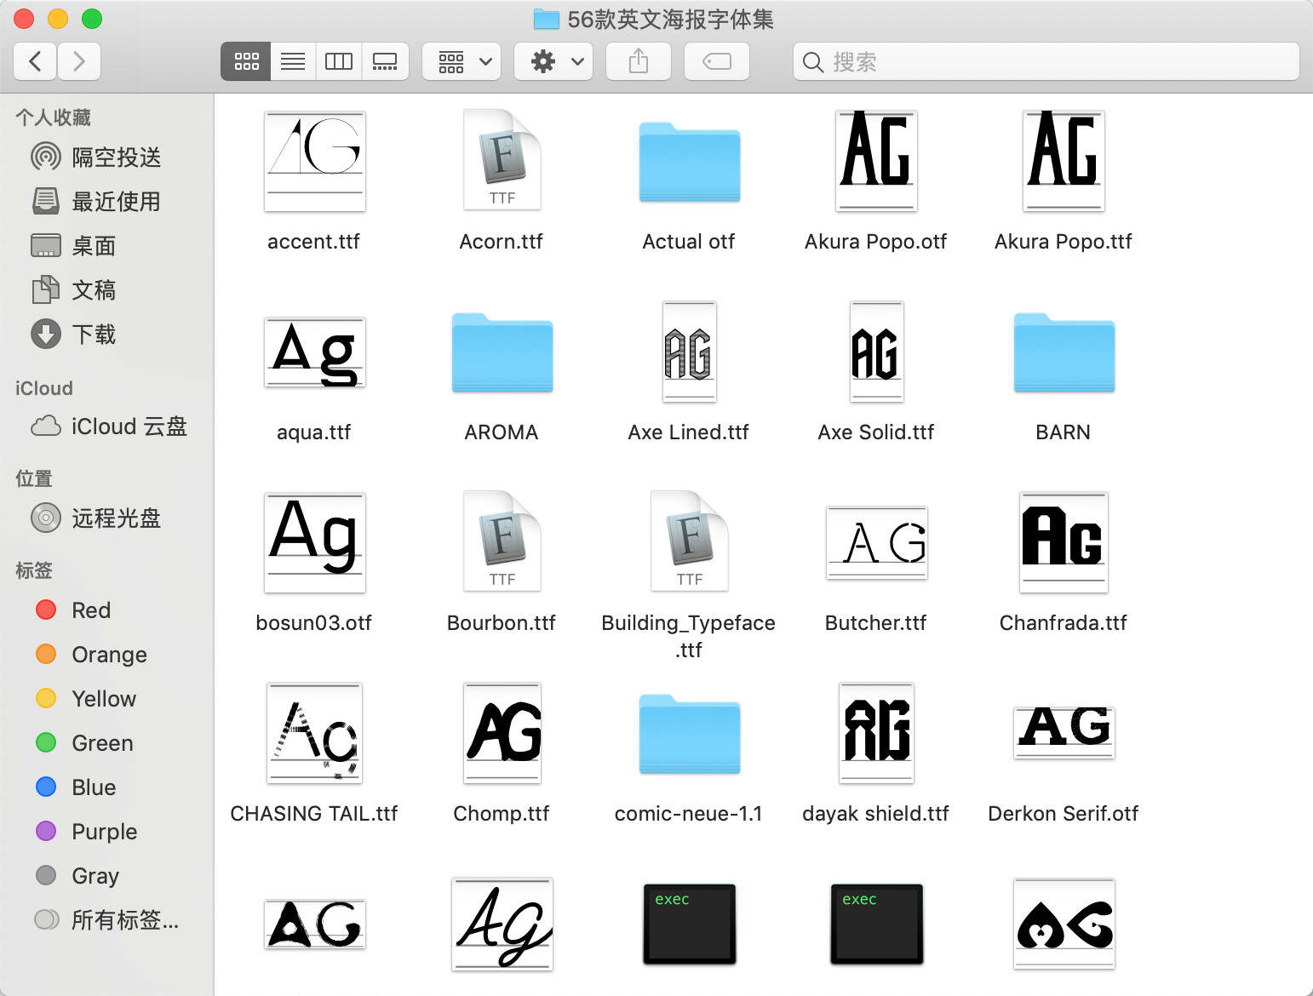Screen dimensions: 1313x996
Task: Open iCloud Drive (iCloud 云盘) in sidebar
Action: 128,426
